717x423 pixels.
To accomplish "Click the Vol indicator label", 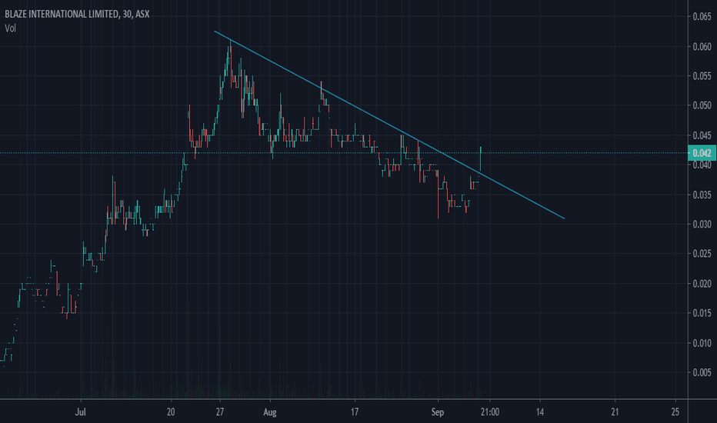I will coord(10,28).
